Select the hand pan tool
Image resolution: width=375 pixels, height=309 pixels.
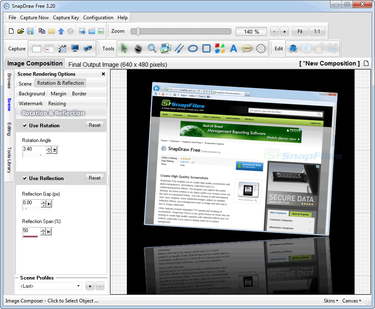138,49
